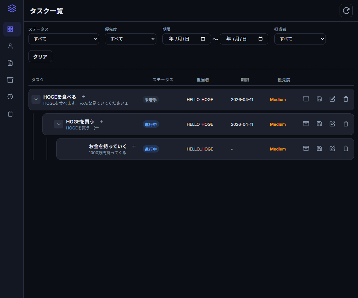The image size is (358, 298).
Task: Click description 1000万円持ってくる
Action: tap(107, 153)
